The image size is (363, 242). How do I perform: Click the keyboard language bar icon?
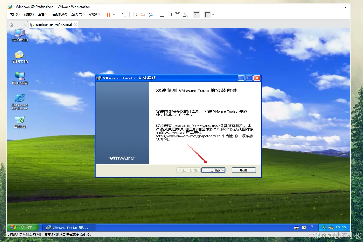pos(297,228)
